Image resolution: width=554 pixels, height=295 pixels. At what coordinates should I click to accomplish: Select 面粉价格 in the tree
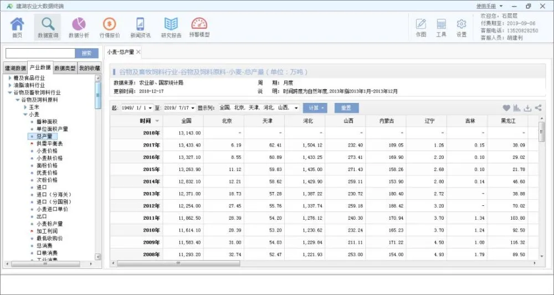(47, 165)
